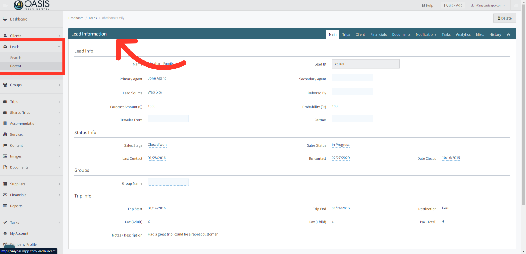526x254 pixels.
Task: Select the Clients sidebar icon
Action: coord(5,36)
